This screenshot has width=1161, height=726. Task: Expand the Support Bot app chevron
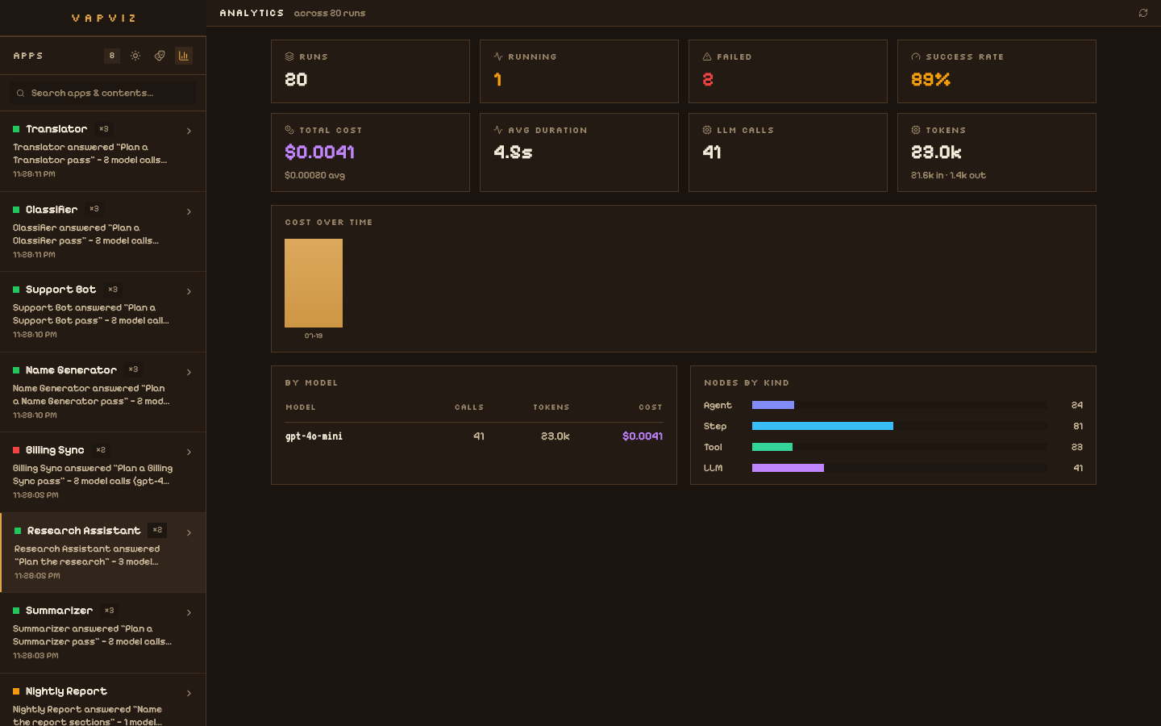(189, 291)
